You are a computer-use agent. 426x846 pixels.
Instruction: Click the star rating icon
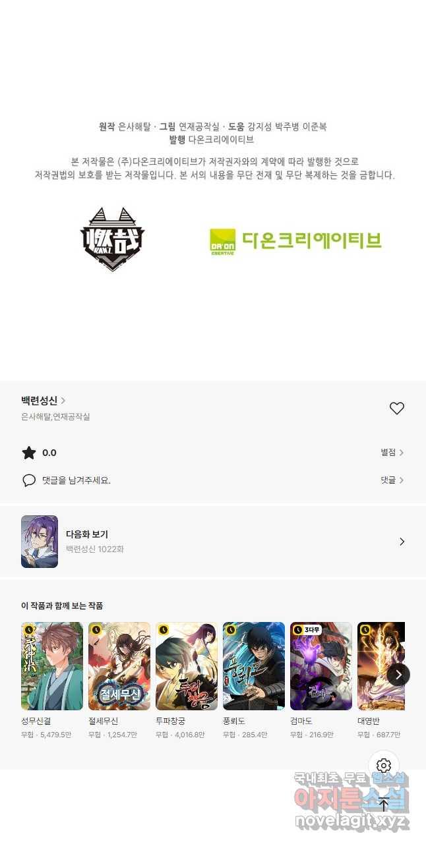click(29, 453)
